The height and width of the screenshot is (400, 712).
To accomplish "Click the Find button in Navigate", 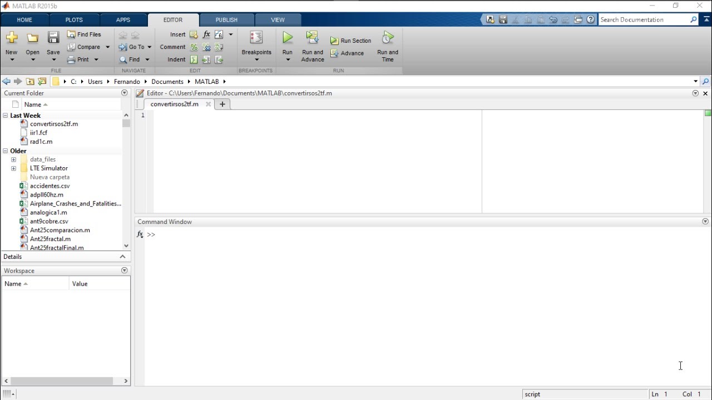I will coord(130,59).
